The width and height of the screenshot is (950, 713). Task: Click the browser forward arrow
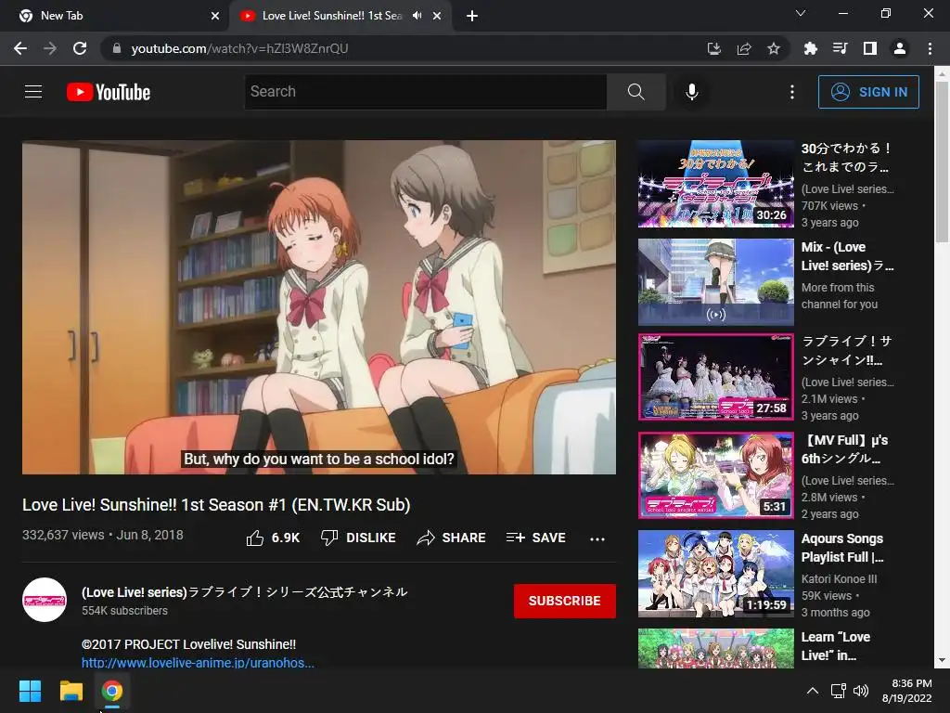[x=50, y=48]
